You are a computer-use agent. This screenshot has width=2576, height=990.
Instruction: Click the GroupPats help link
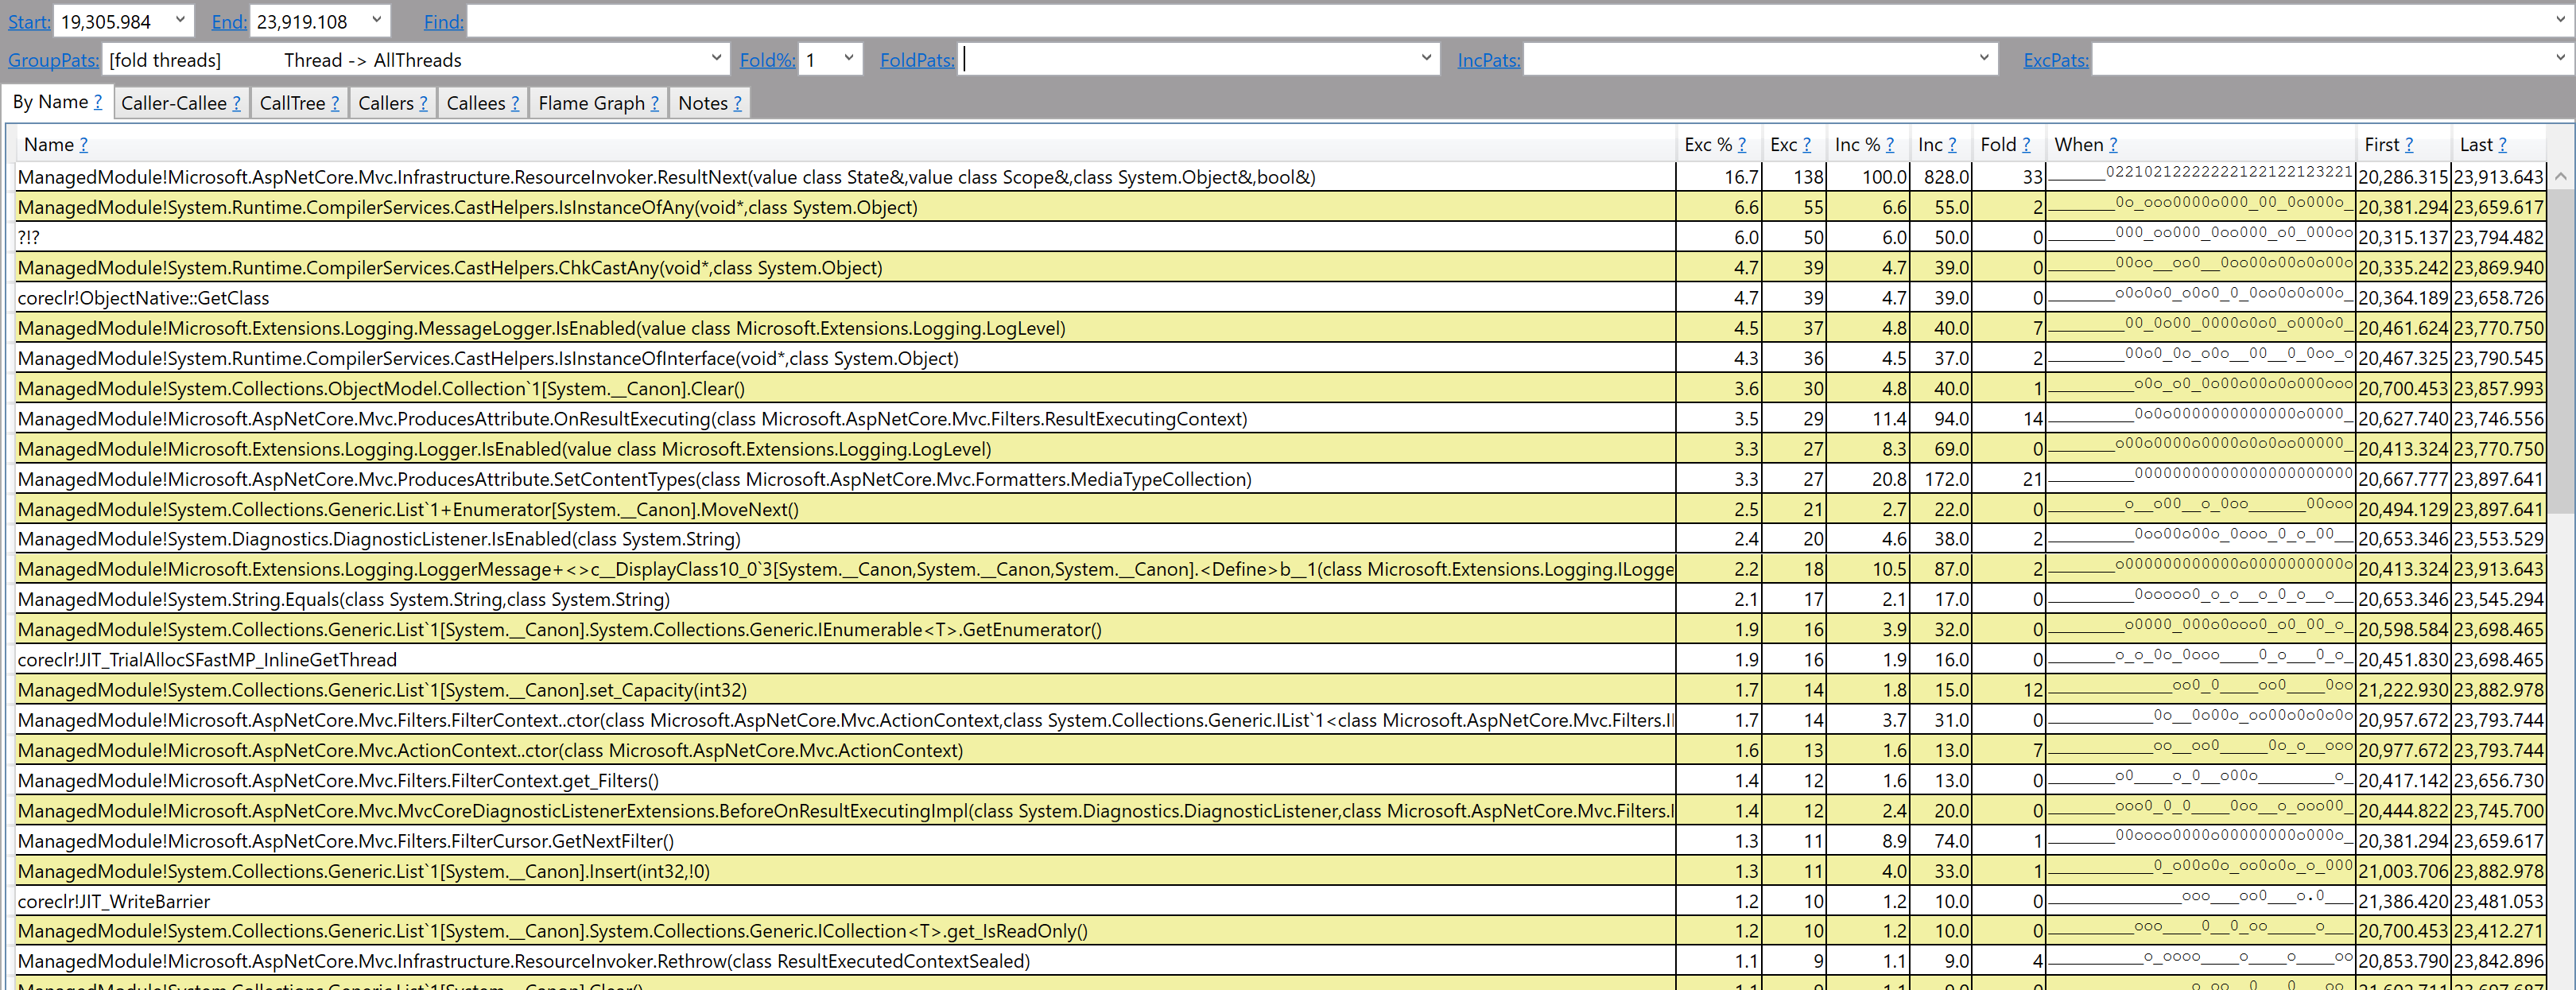[x=53, y=60]
